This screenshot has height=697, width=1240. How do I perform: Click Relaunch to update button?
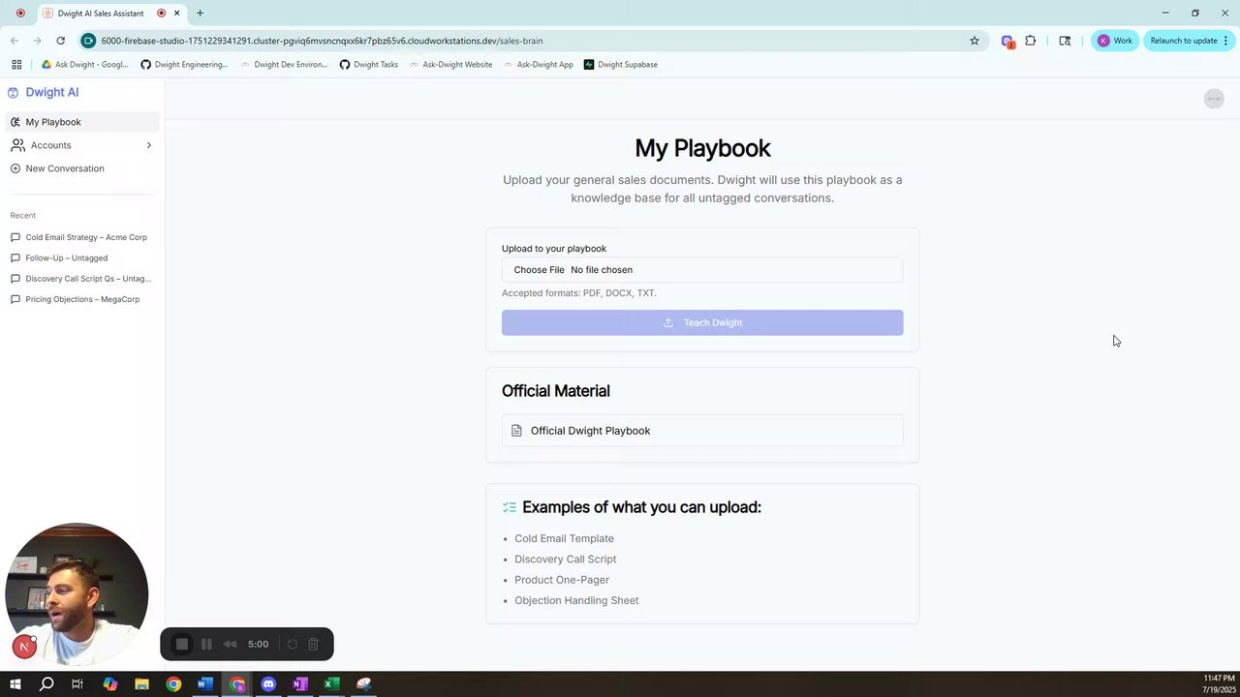[1183, 41]
